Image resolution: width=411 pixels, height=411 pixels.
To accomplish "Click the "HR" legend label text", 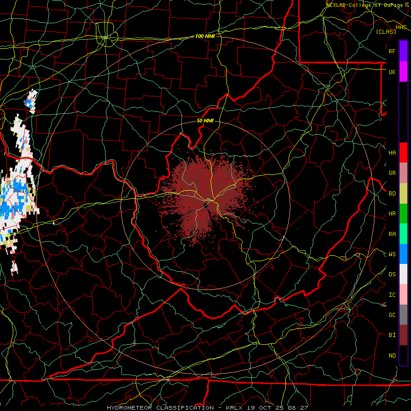I will coord(392,213).
